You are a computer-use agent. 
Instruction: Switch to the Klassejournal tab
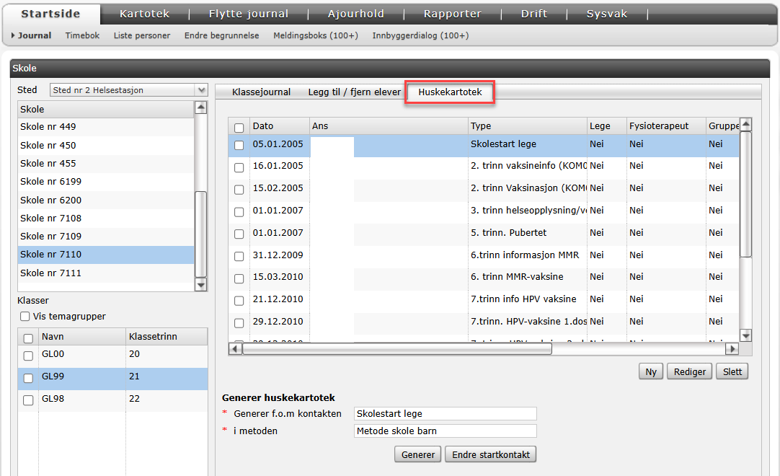coord(261,92)
